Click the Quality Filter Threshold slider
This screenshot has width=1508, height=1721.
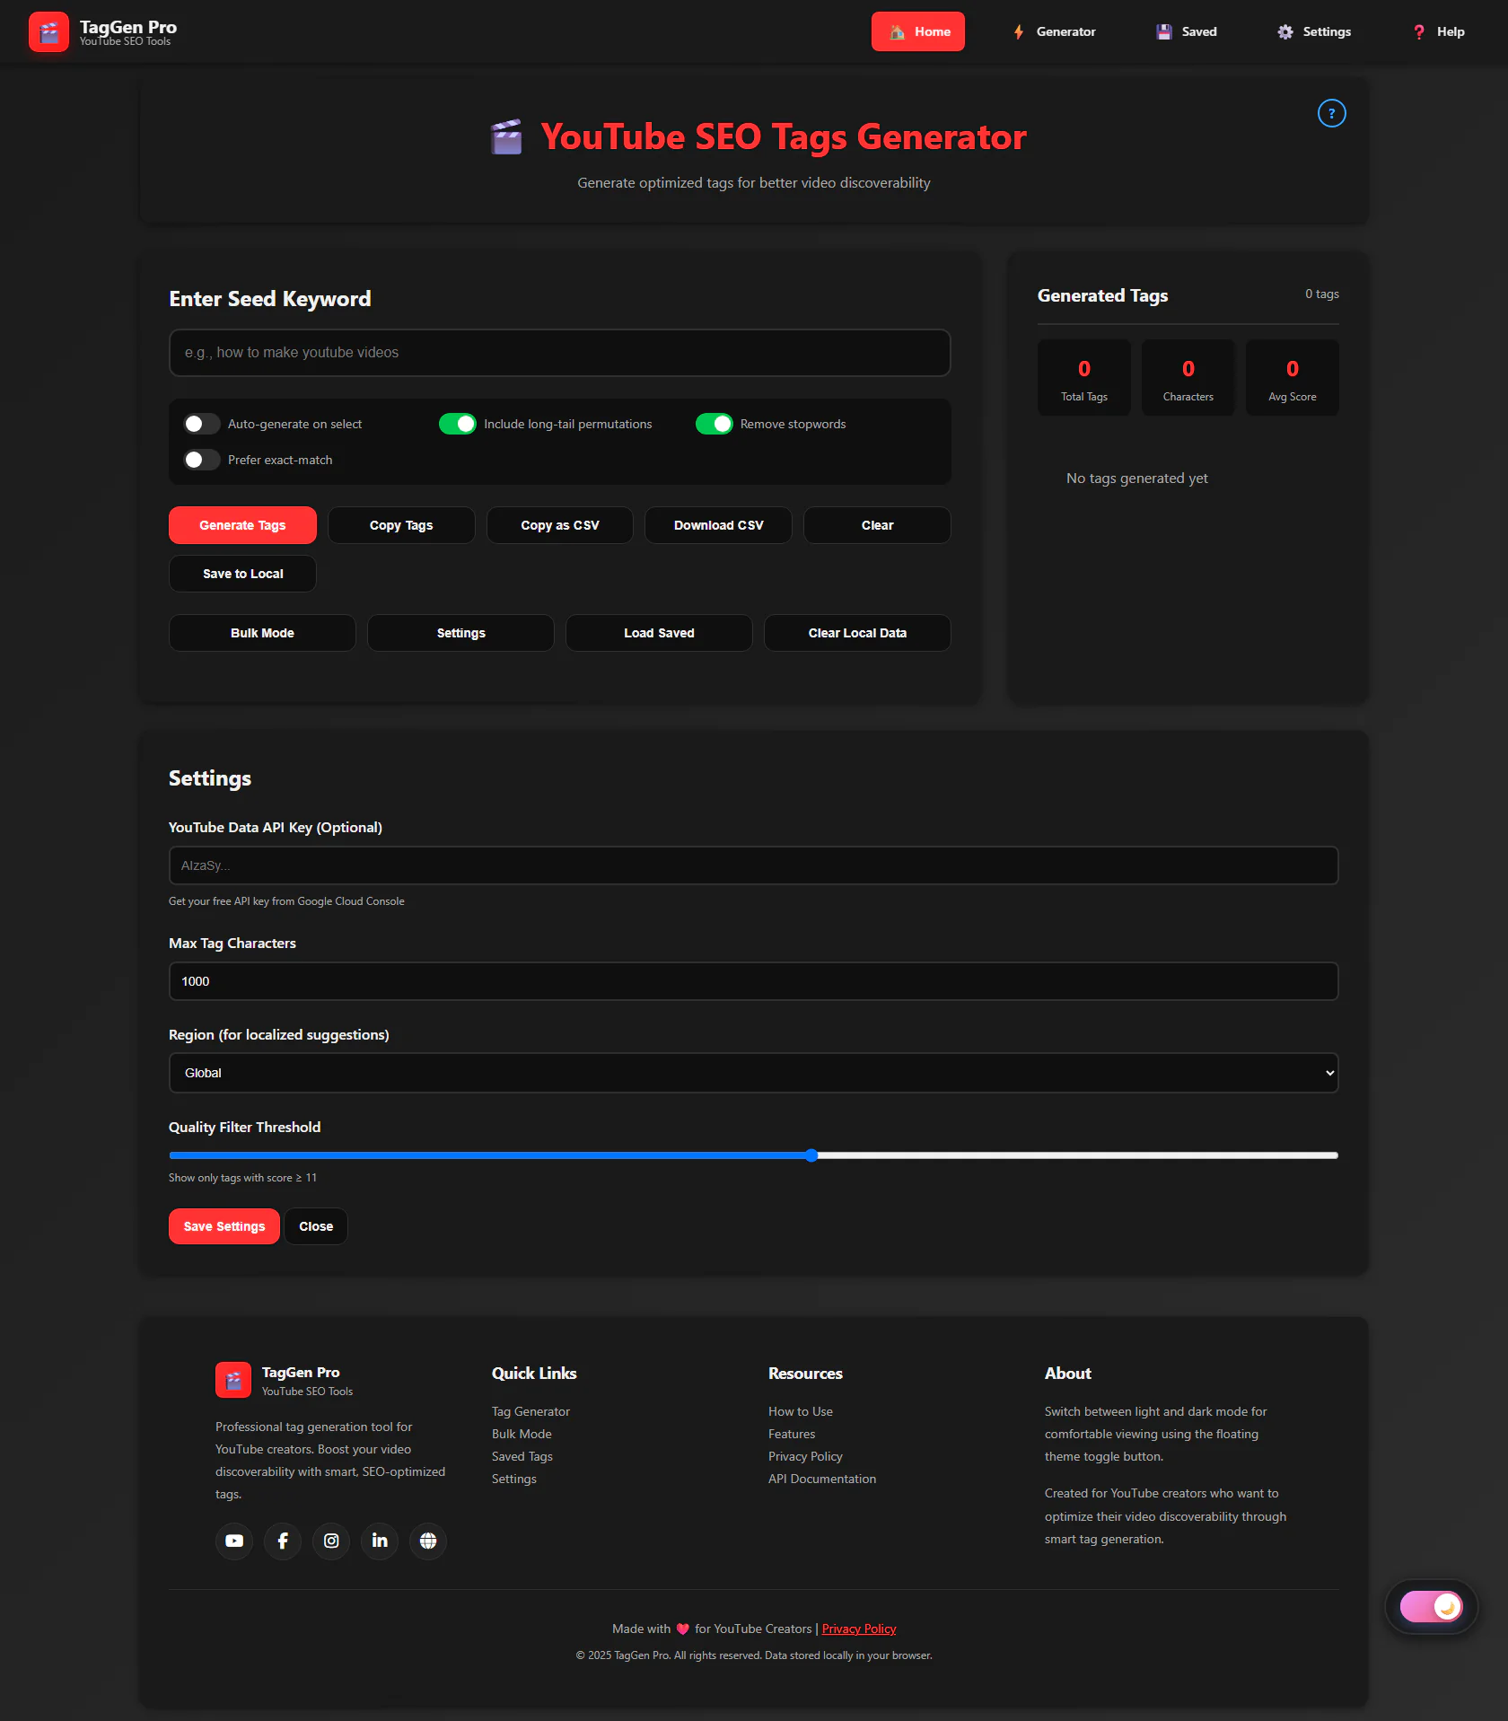(x=753, y=1155)
